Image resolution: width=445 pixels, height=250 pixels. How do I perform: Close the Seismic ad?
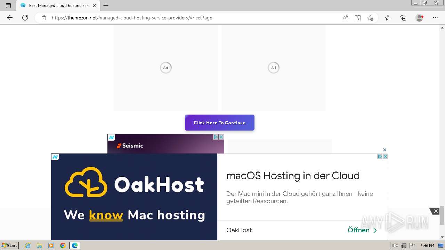point(221,137)
